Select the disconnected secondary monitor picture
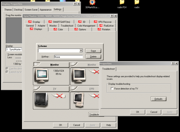180x132 pixels. pyautogui.click(x=79, y=76)
